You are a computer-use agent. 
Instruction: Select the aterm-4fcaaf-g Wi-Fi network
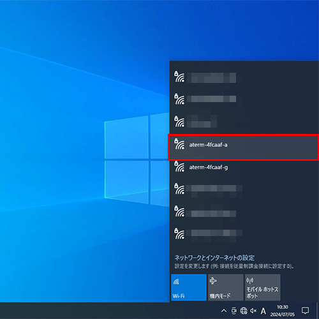point(244,170)
